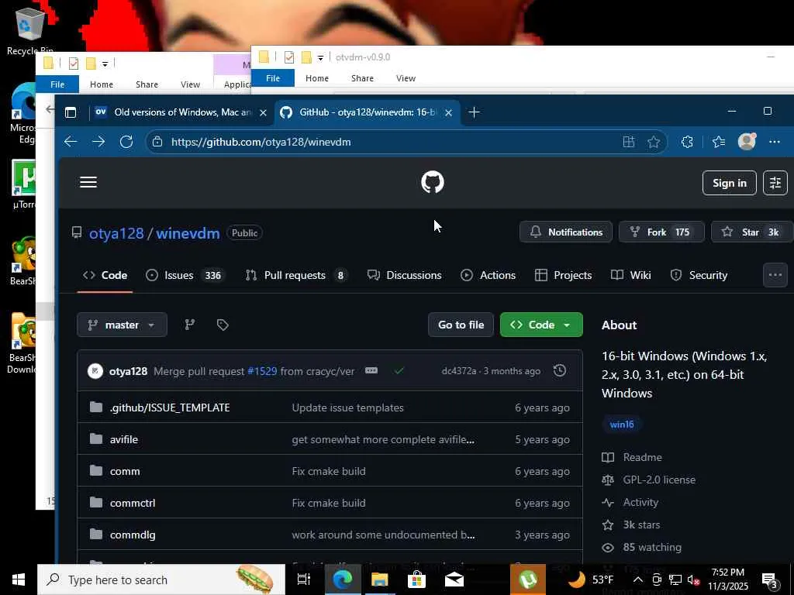Check the green commit status checkmark

tap(399, 371)
